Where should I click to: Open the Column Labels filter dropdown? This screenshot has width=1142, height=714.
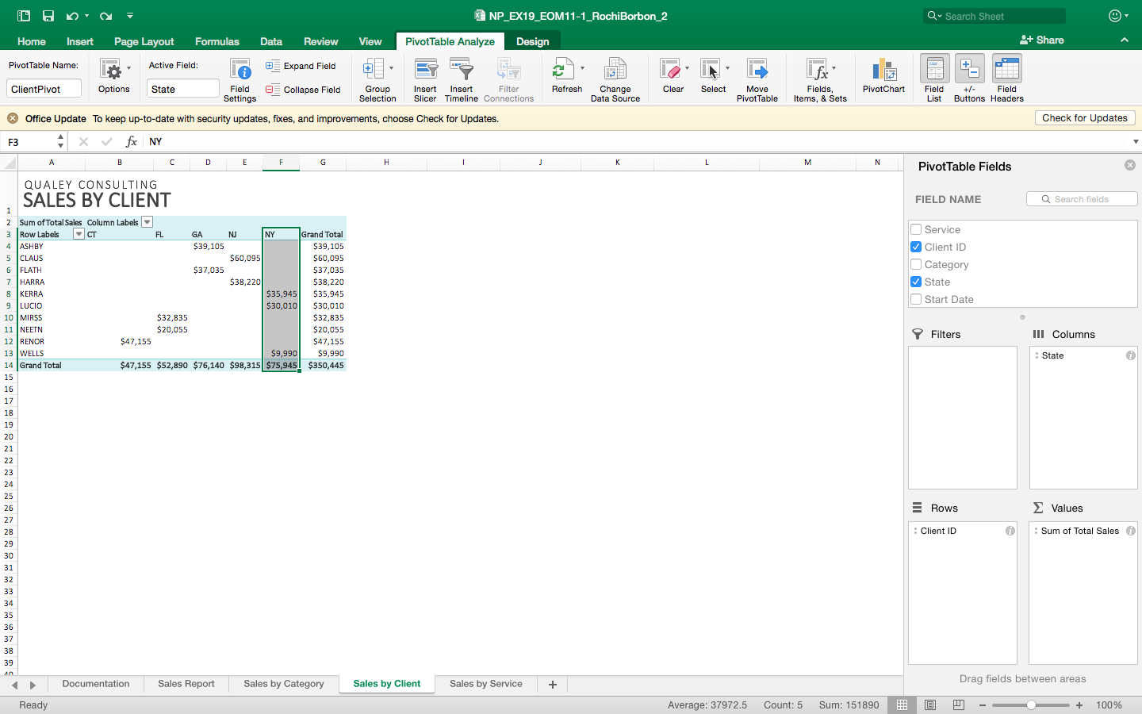tap(147, 222)
